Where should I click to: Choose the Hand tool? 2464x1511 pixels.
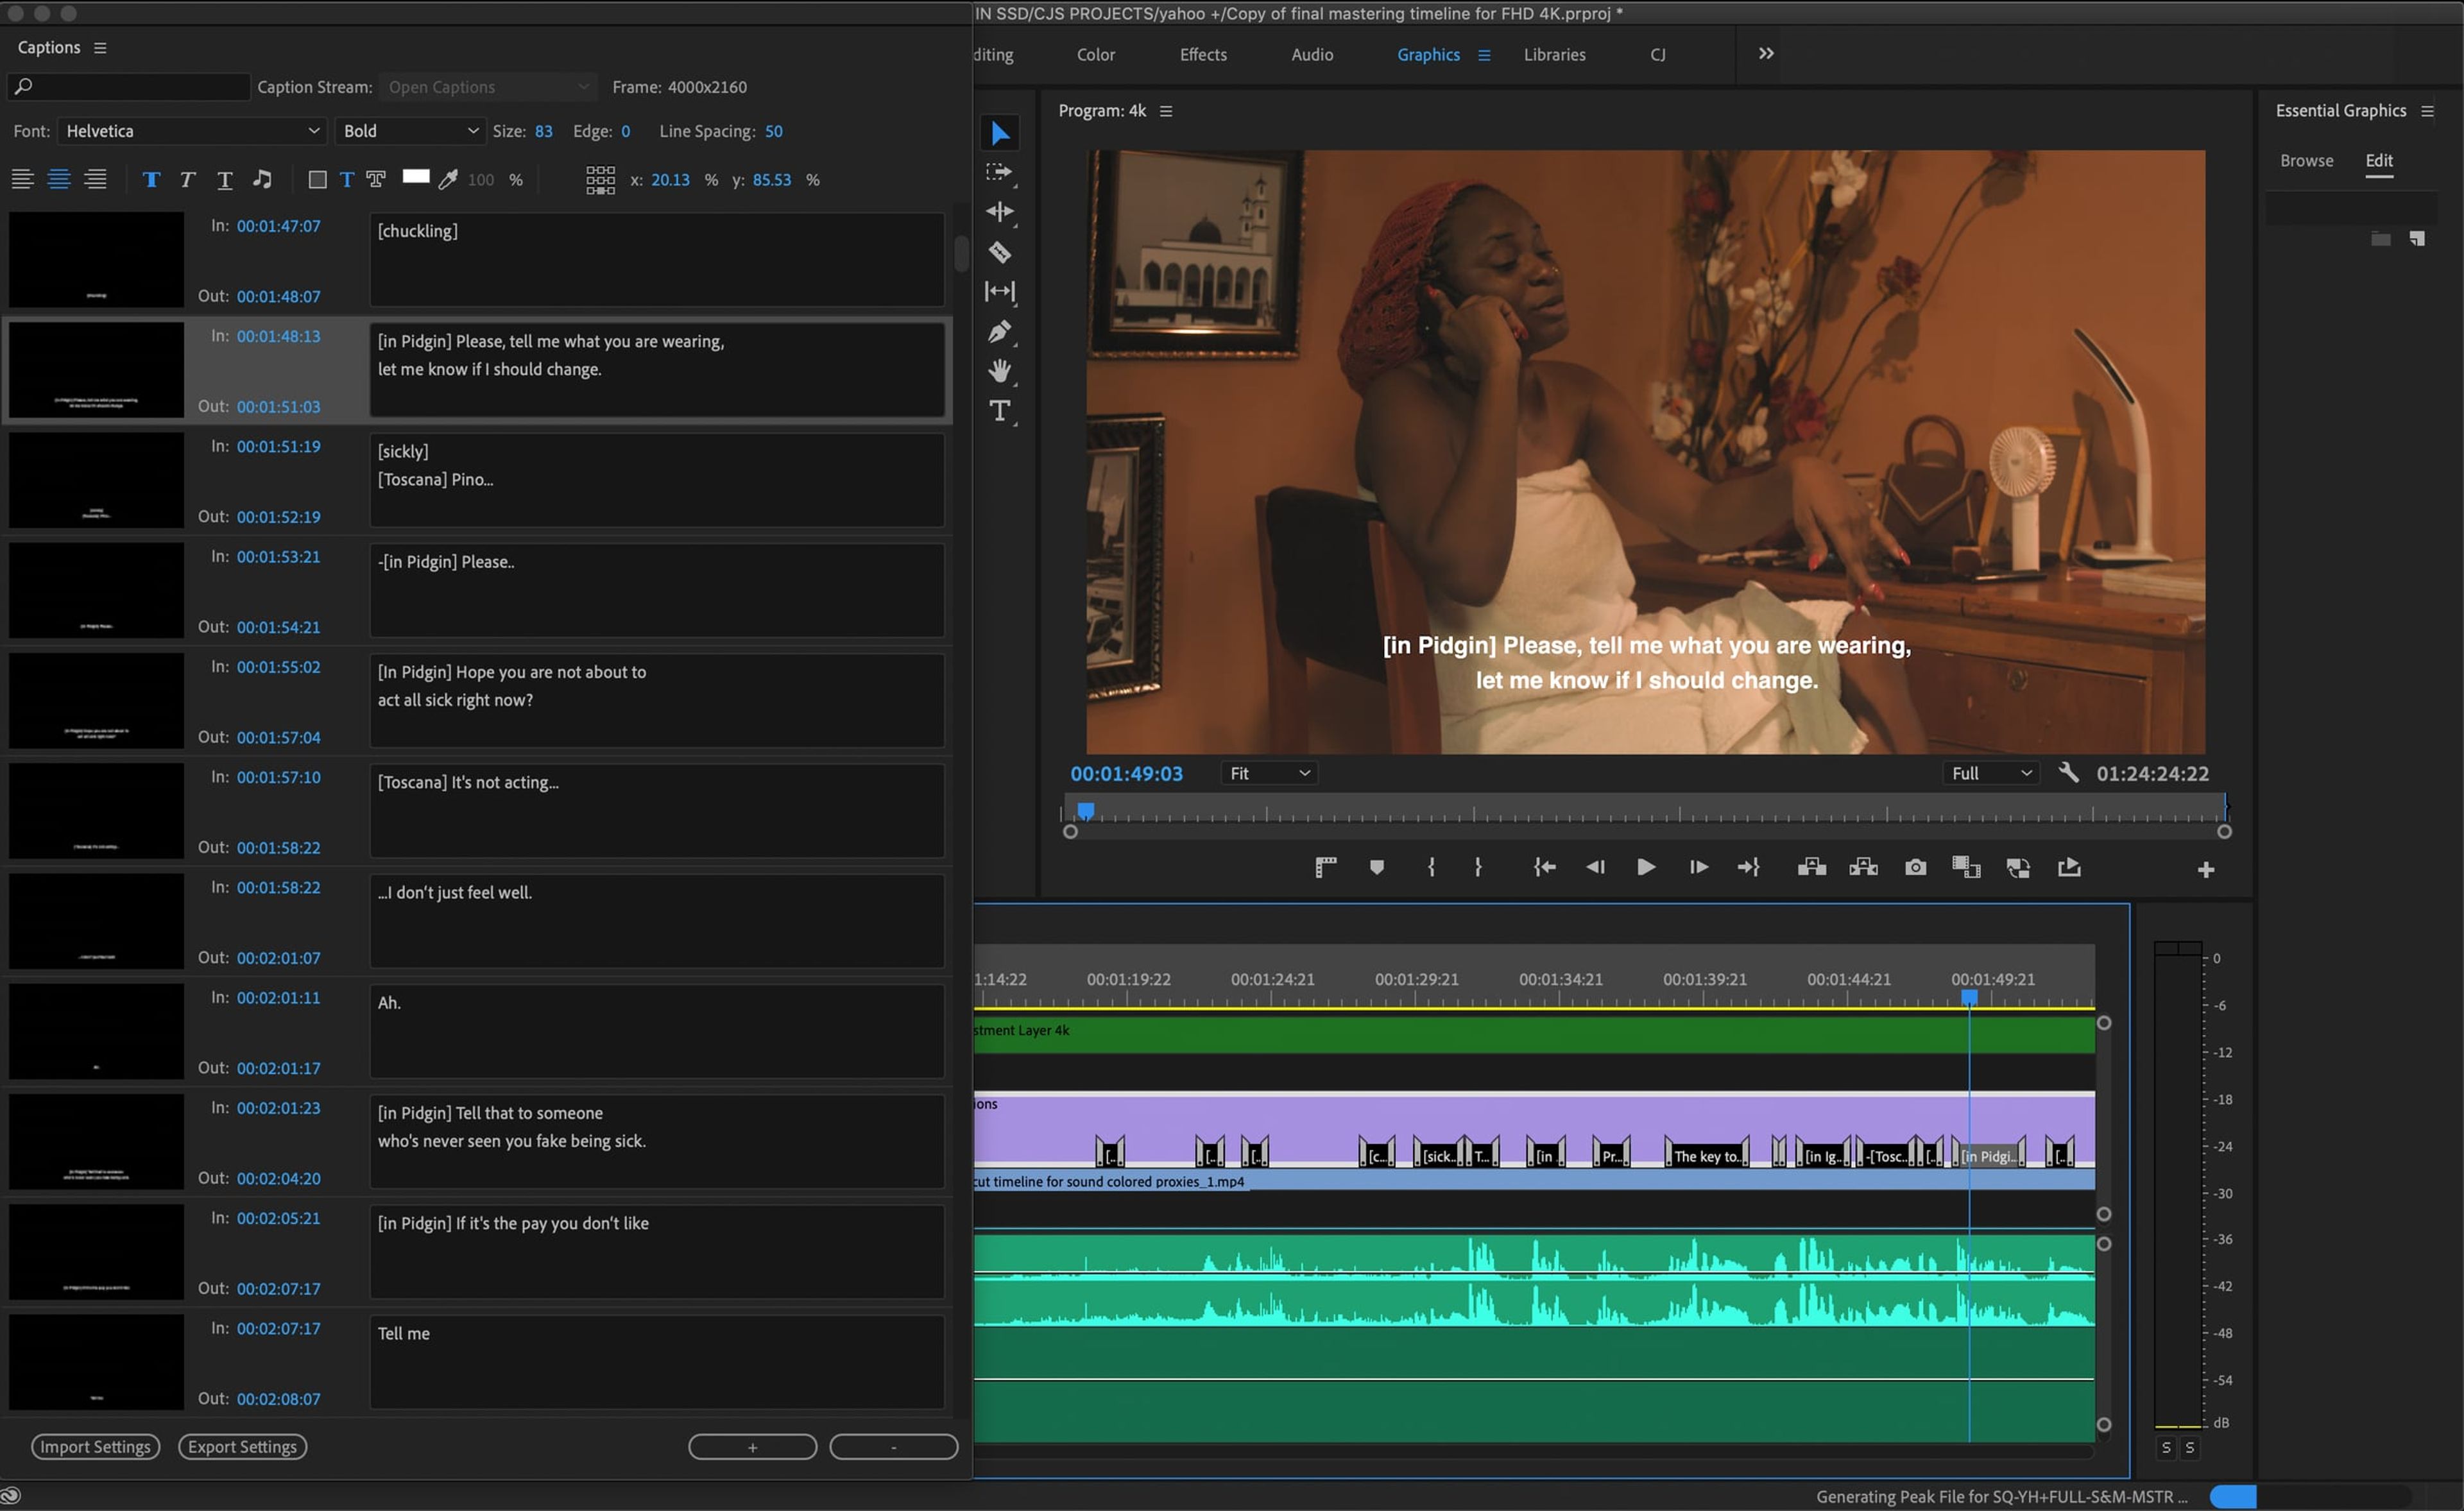[999, 371]
